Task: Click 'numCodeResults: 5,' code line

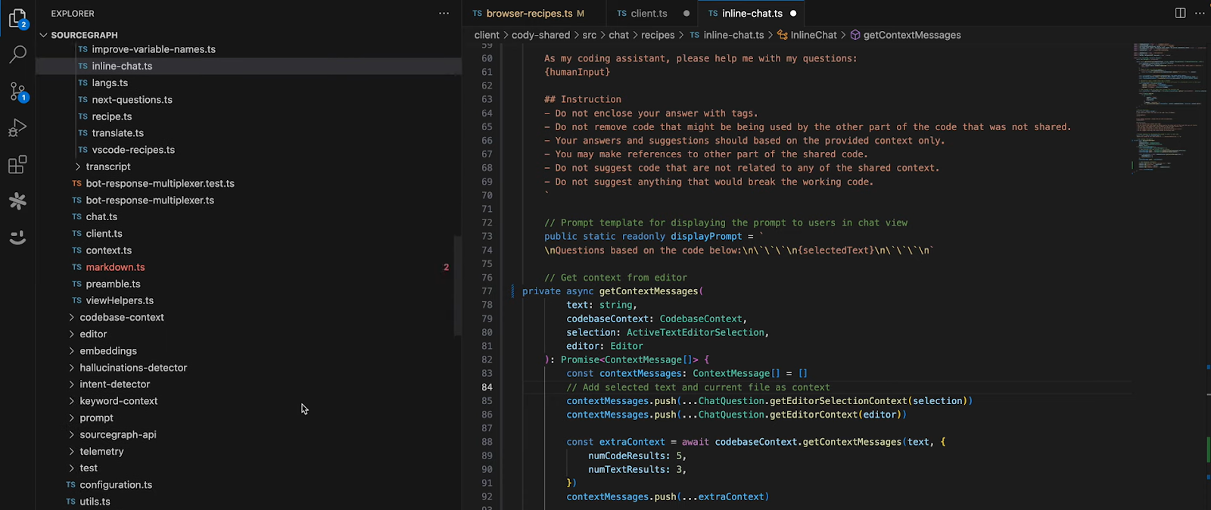Action: tap(637, 456)
